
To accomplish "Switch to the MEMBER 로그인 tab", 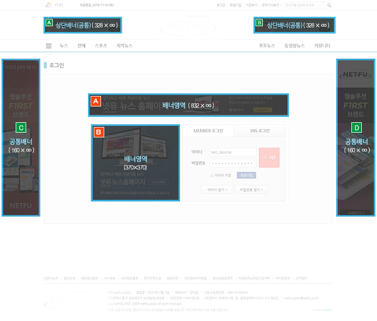I will [x=208, y=130].
